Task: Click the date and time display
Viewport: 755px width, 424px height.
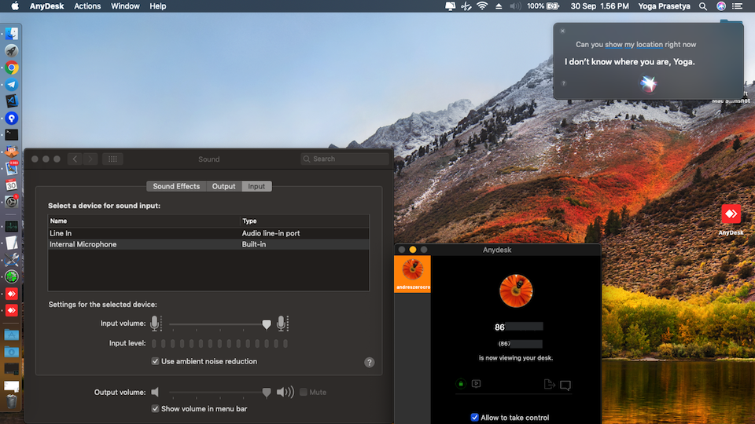Action: click(x=599, y=6)
